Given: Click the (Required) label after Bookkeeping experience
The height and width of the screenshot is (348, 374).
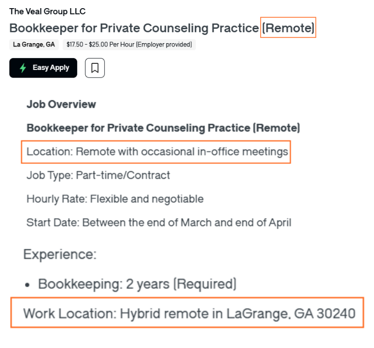Looking at the screenshot, I should click(x=205, y=284).
